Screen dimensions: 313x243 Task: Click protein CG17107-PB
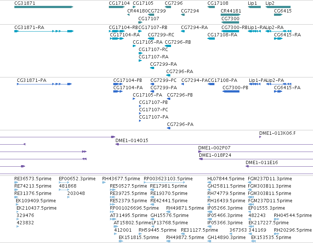(x=140, y=106)
